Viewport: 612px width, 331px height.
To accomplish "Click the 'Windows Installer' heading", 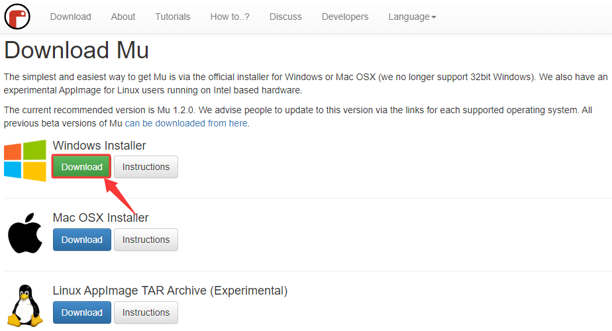I will [x=99, y=146].
